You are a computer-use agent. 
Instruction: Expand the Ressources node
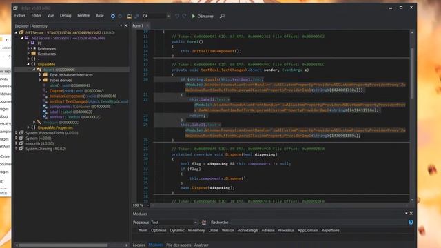point(28,54)
